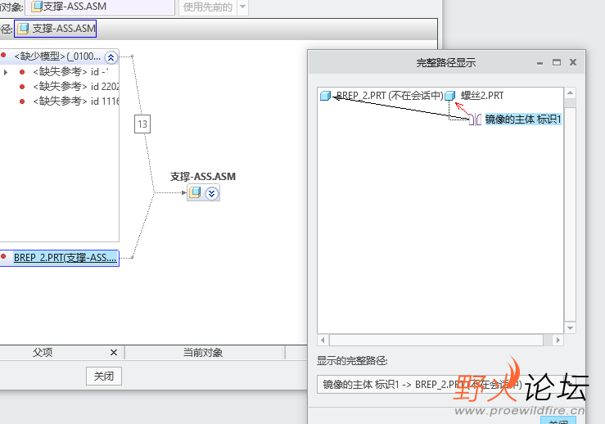Click the 当前对象 column header

203,352
